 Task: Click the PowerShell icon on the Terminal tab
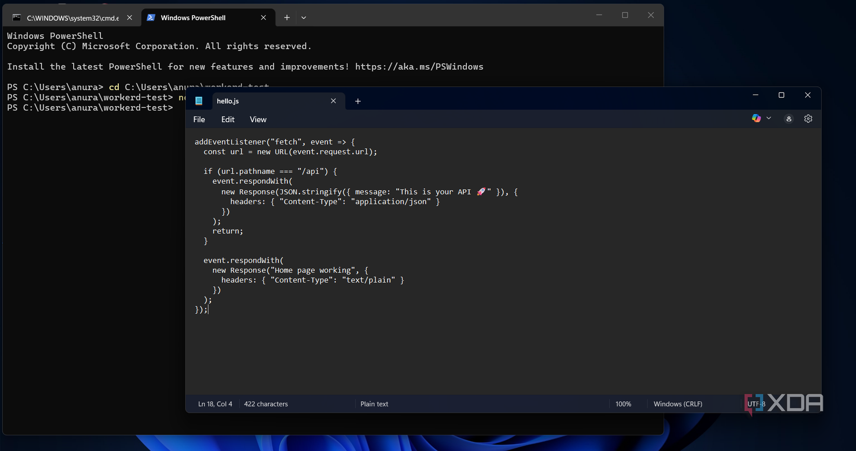[151, 18]
